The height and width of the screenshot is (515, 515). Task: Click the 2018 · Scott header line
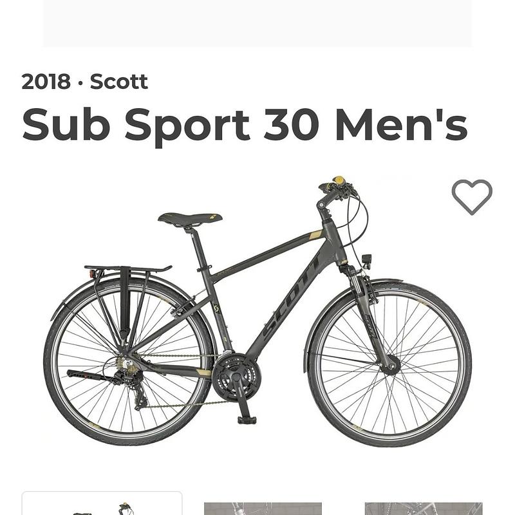[x=84, y=82]
